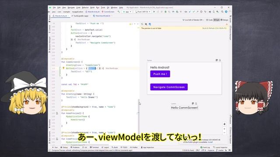Zoom in the preview with plus icon

[x=224, y=129]
